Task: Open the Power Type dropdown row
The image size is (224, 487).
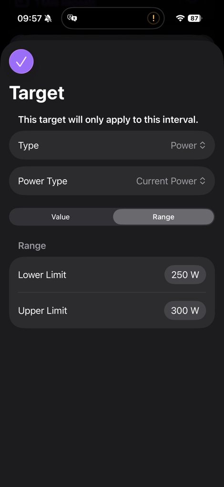Action: coord(112,181)
